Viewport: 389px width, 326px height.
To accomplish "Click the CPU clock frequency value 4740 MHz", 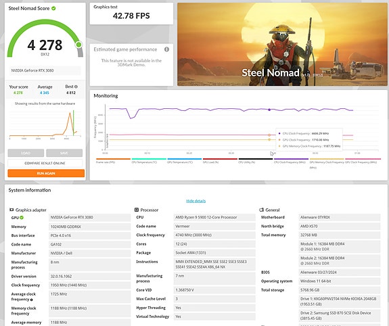I will tap(214, 235).
